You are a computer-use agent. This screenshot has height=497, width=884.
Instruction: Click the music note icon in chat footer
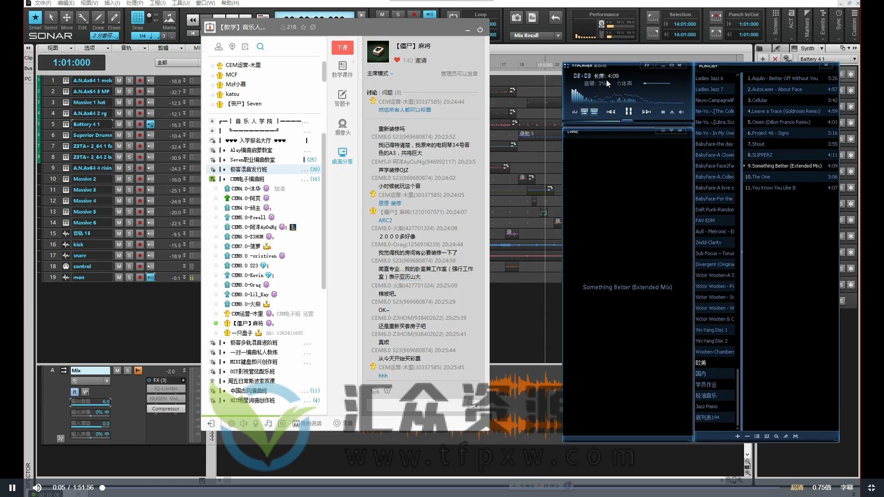(268, 423)
